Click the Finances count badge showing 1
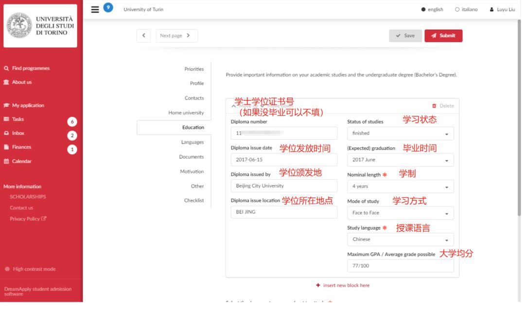 pyautogui.click(x=72, y=149)
